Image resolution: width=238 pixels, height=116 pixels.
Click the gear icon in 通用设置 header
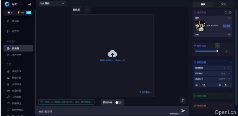pyautogui.click(x=230, y=13)
